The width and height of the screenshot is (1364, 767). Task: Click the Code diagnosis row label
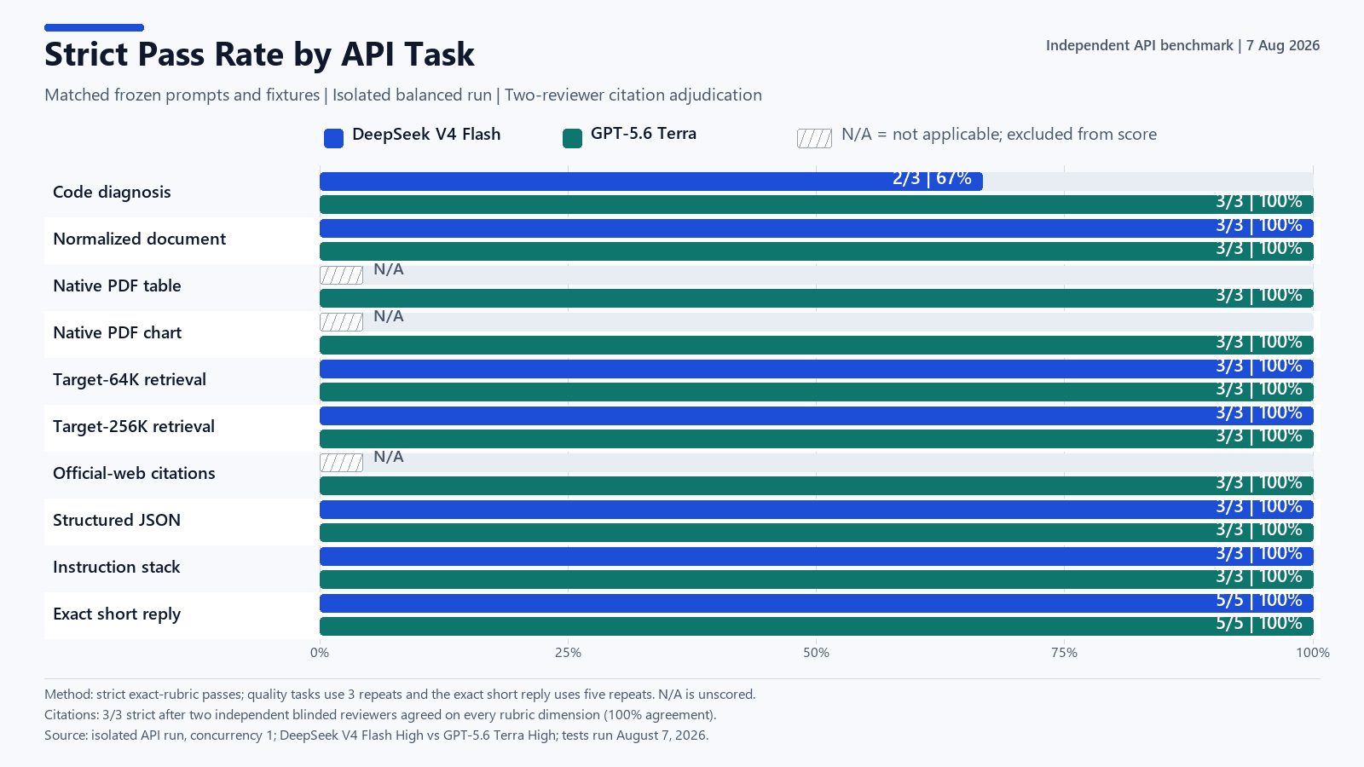point(112,192)
